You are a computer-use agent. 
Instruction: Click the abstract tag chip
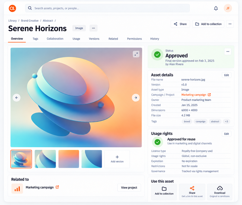point(215,122)
